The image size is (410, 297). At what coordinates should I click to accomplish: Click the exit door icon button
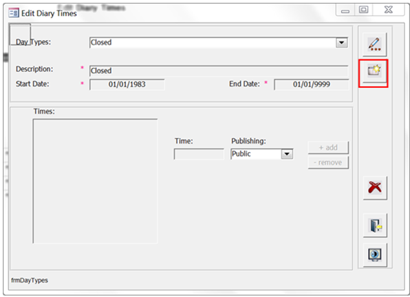[374, 225]
